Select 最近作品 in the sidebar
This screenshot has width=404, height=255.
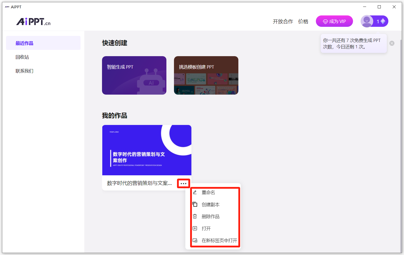tap(43, 43)
